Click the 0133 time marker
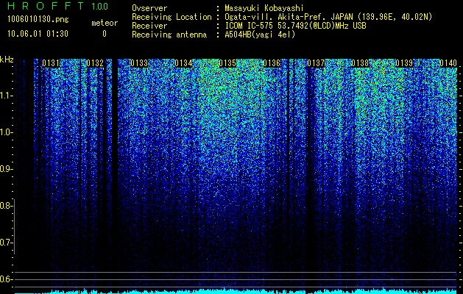The width and height of the screenshot is (463, 294). (x=139, y=63)
